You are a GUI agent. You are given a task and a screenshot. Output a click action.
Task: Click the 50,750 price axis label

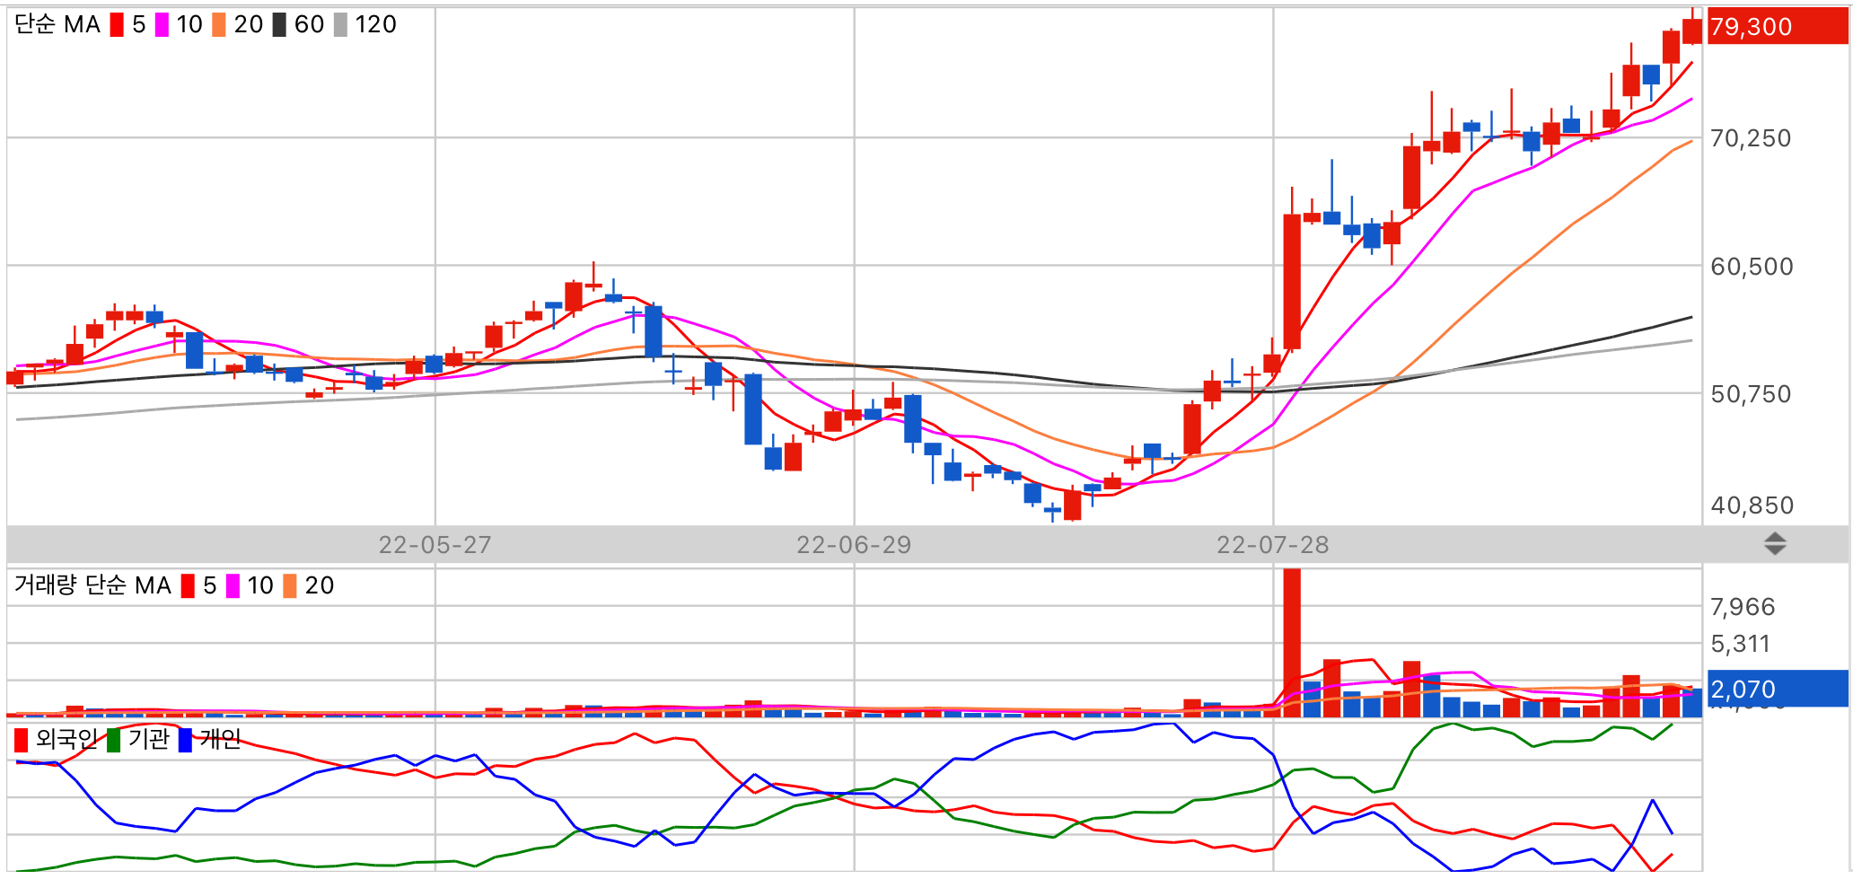tap(1751, 394)
